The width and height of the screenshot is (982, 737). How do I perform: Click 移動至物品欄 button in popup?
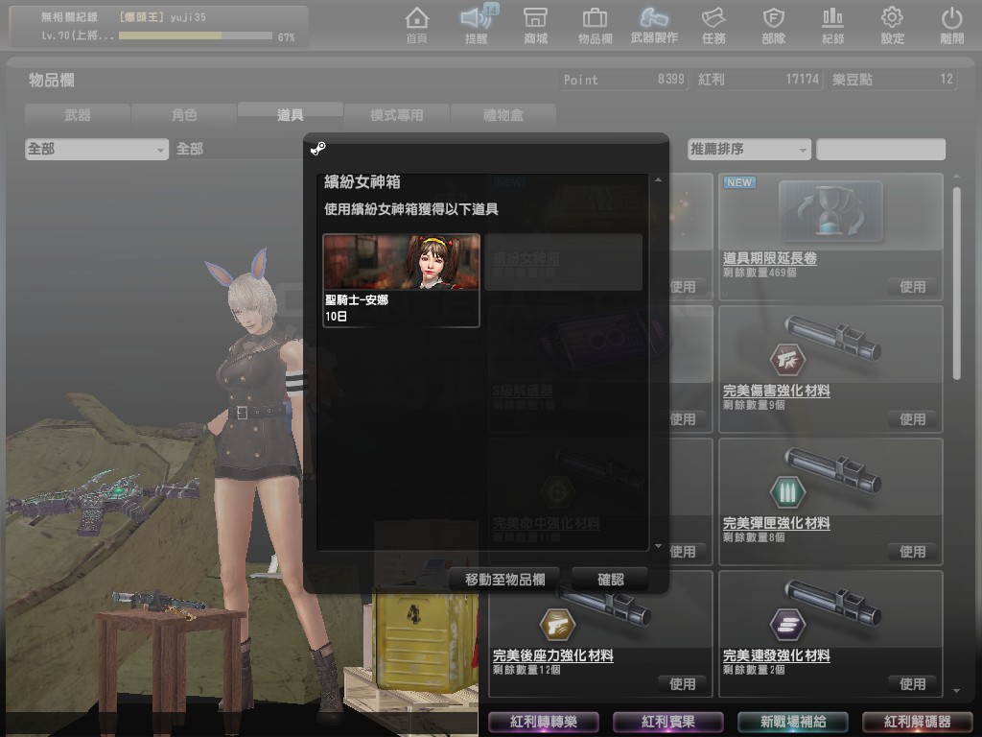click(x=504, y=579)
